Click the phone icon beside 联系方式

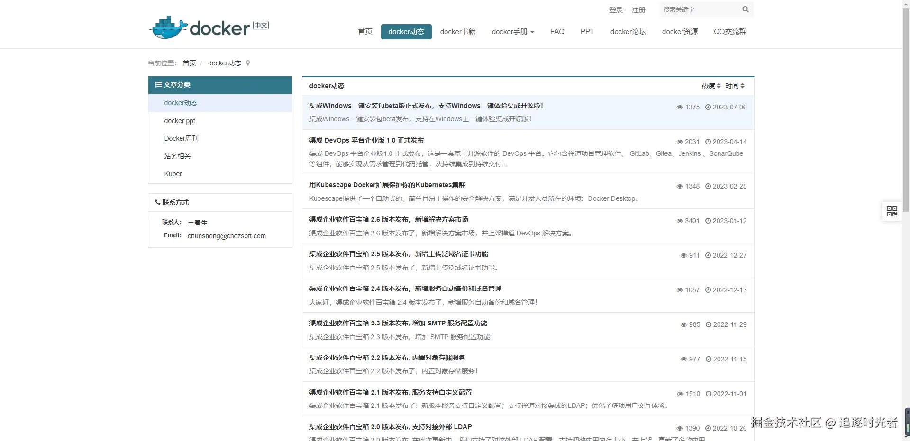click(158, 202)
